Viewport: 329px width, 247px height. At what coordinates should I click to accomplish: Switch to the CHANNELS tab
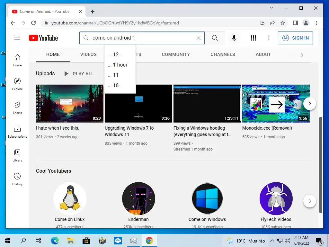223,54
